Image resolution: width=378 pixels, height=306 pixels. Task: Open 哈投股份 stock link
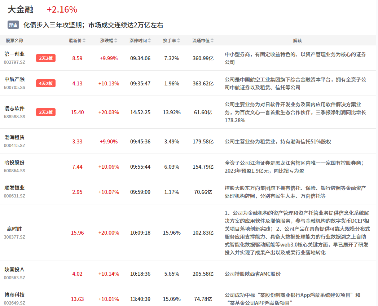15,163
